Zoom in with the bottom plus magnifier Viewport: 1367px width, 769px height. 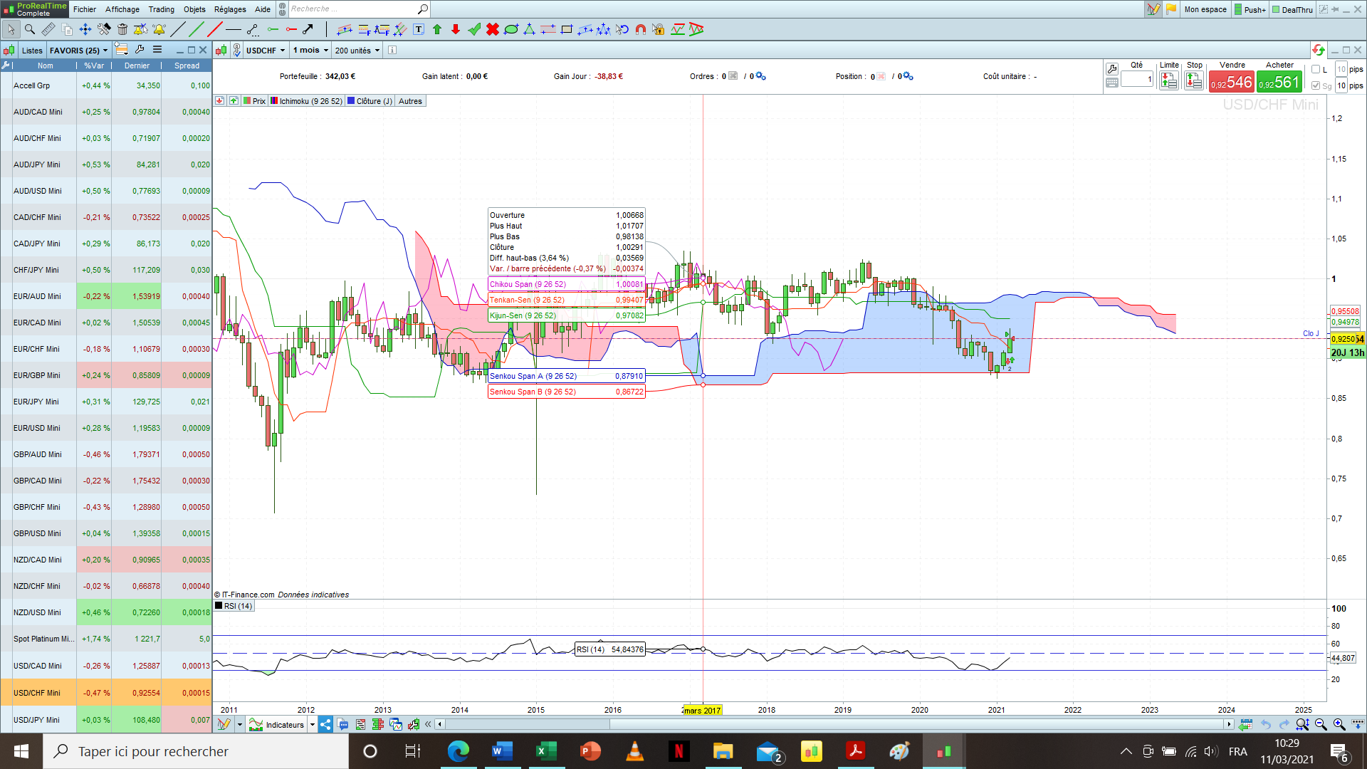[x=1339, y=725]
